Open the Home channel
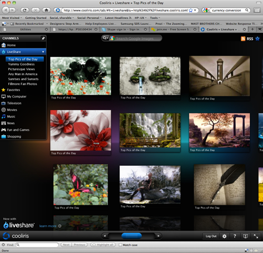 tap(23, 45)
